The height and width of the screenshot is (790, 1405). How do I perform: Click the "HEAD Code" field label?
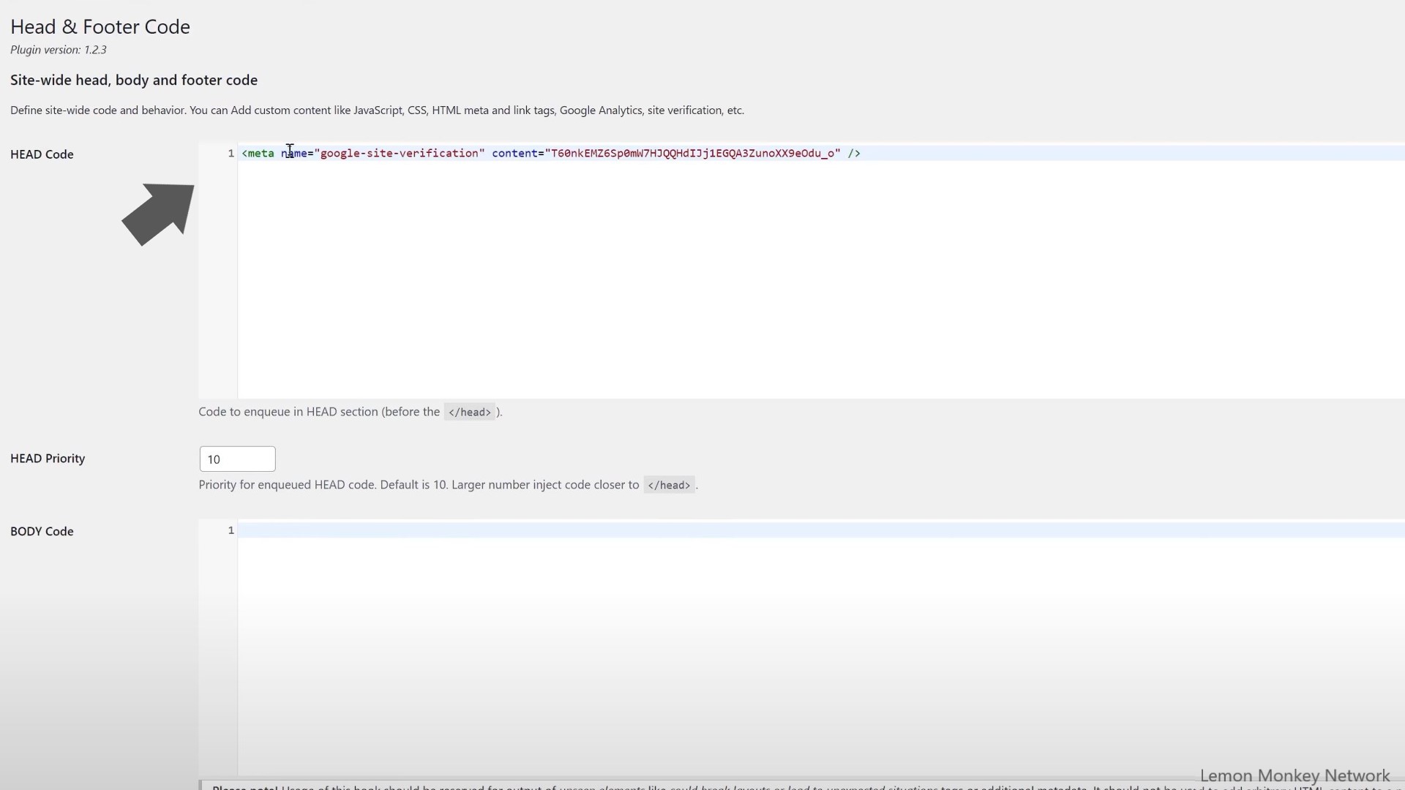pyautogui.click(x=42, y=154)
